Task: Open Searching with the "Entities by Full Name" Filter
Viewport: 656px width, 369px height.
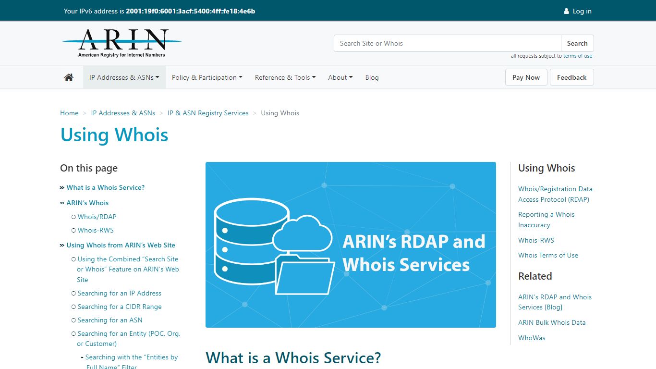Action: [x=132, y=362]
